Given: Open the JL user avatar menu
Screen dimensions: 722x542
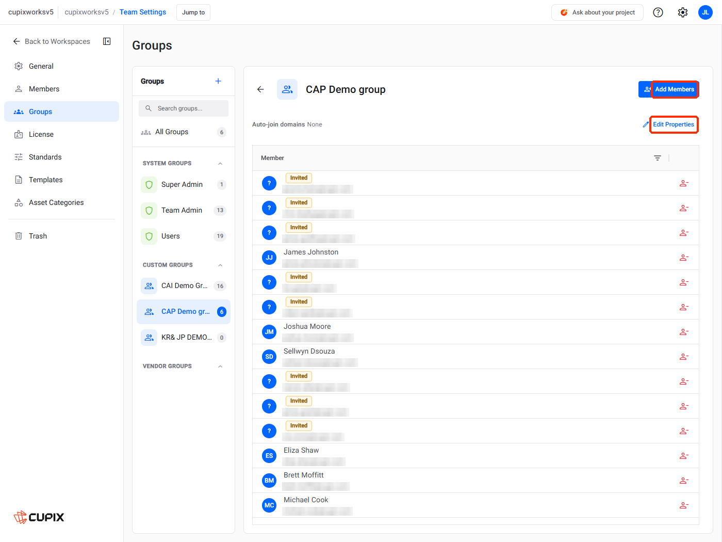Looking at the screenshot, I should click(x=705, y=12).
